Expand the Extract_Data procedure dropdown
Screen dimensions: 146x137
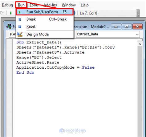coord(137,34)
